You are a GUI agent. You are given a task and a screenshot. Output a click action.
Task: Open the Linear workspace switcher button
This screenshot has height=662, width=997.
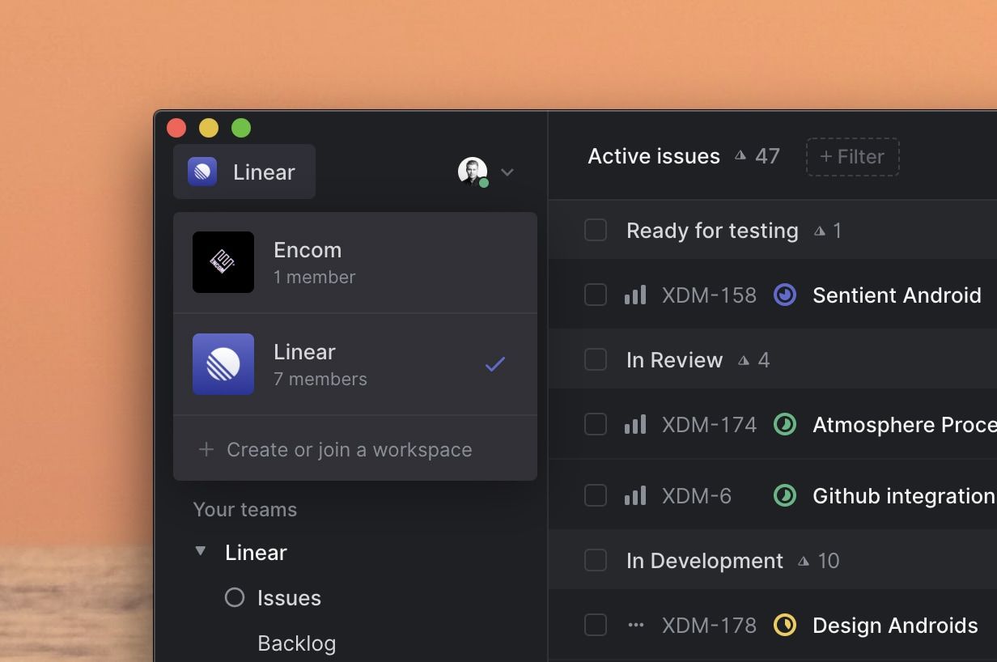click(x=244, y=172)
